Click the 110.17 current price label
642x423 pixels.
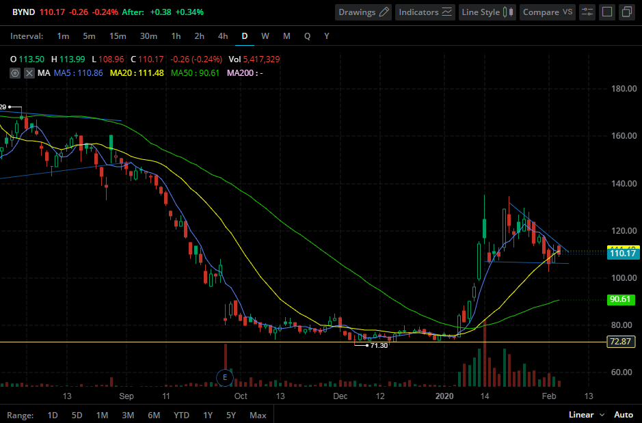click(623, 254)
